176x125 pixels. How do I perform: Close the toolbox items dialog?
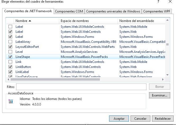click(x=170, y=2)
